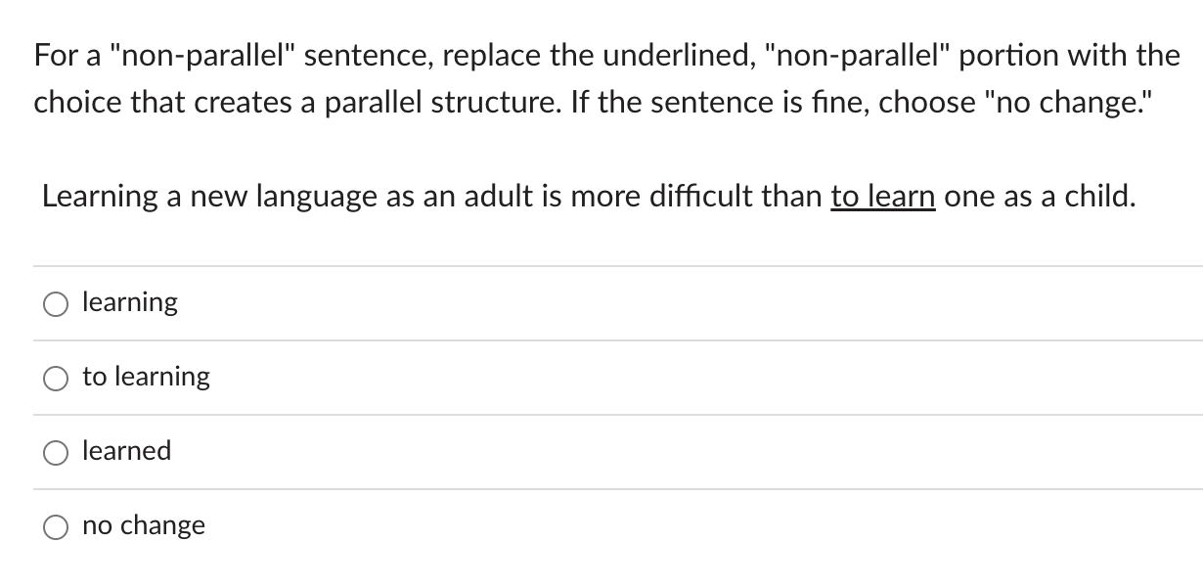Screen dimensions: 1203x587
Task: Click the sentence about learning a language
Action: tap(587, 196)
